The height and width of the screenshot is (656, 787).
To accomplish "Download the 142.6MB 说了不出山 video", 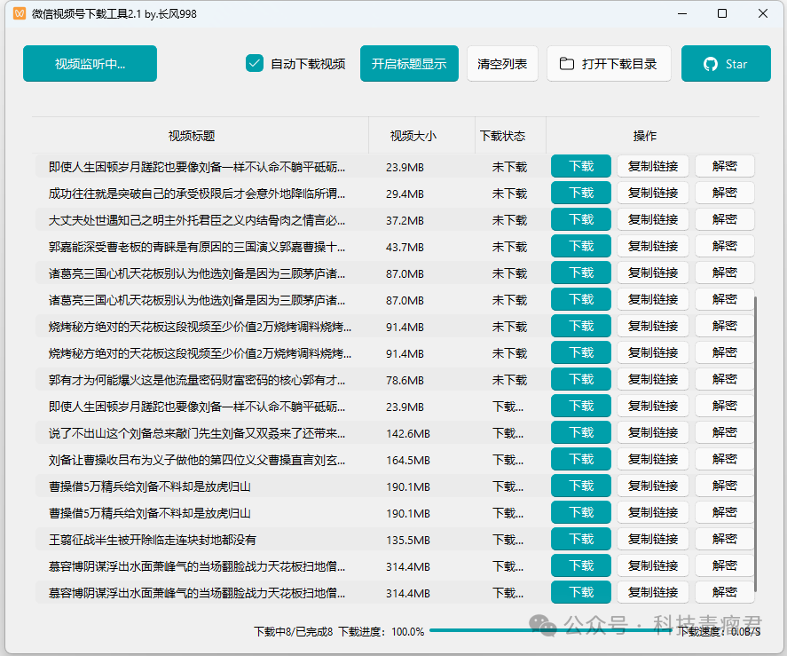I will tap(581, 432).
